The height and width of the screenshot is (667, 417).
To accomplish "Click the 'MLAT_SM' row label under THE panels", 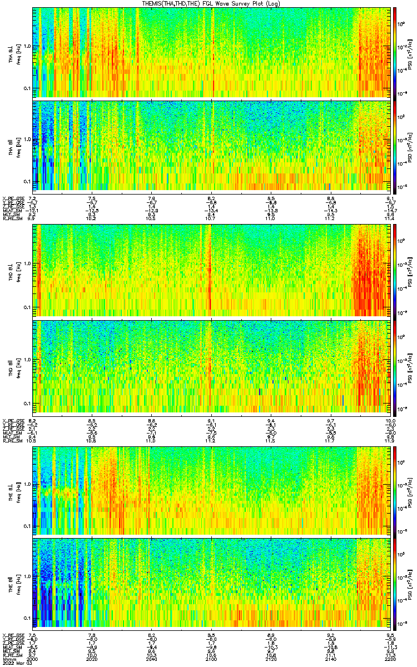I will 13,648.
